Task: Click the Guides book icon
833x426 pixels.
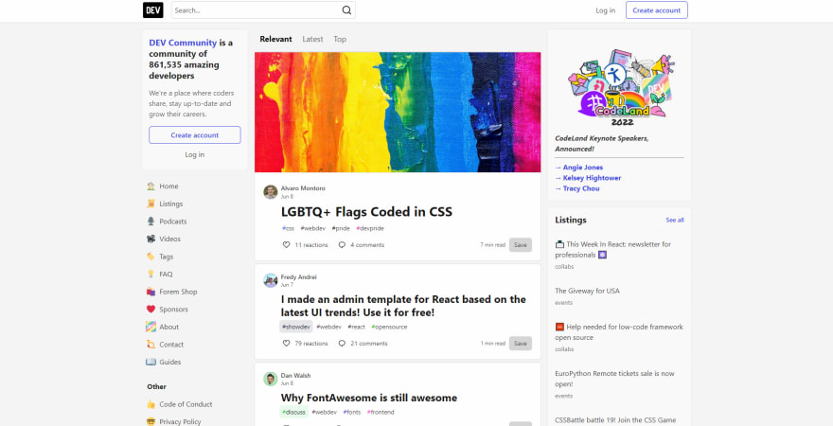Action: 151,362
